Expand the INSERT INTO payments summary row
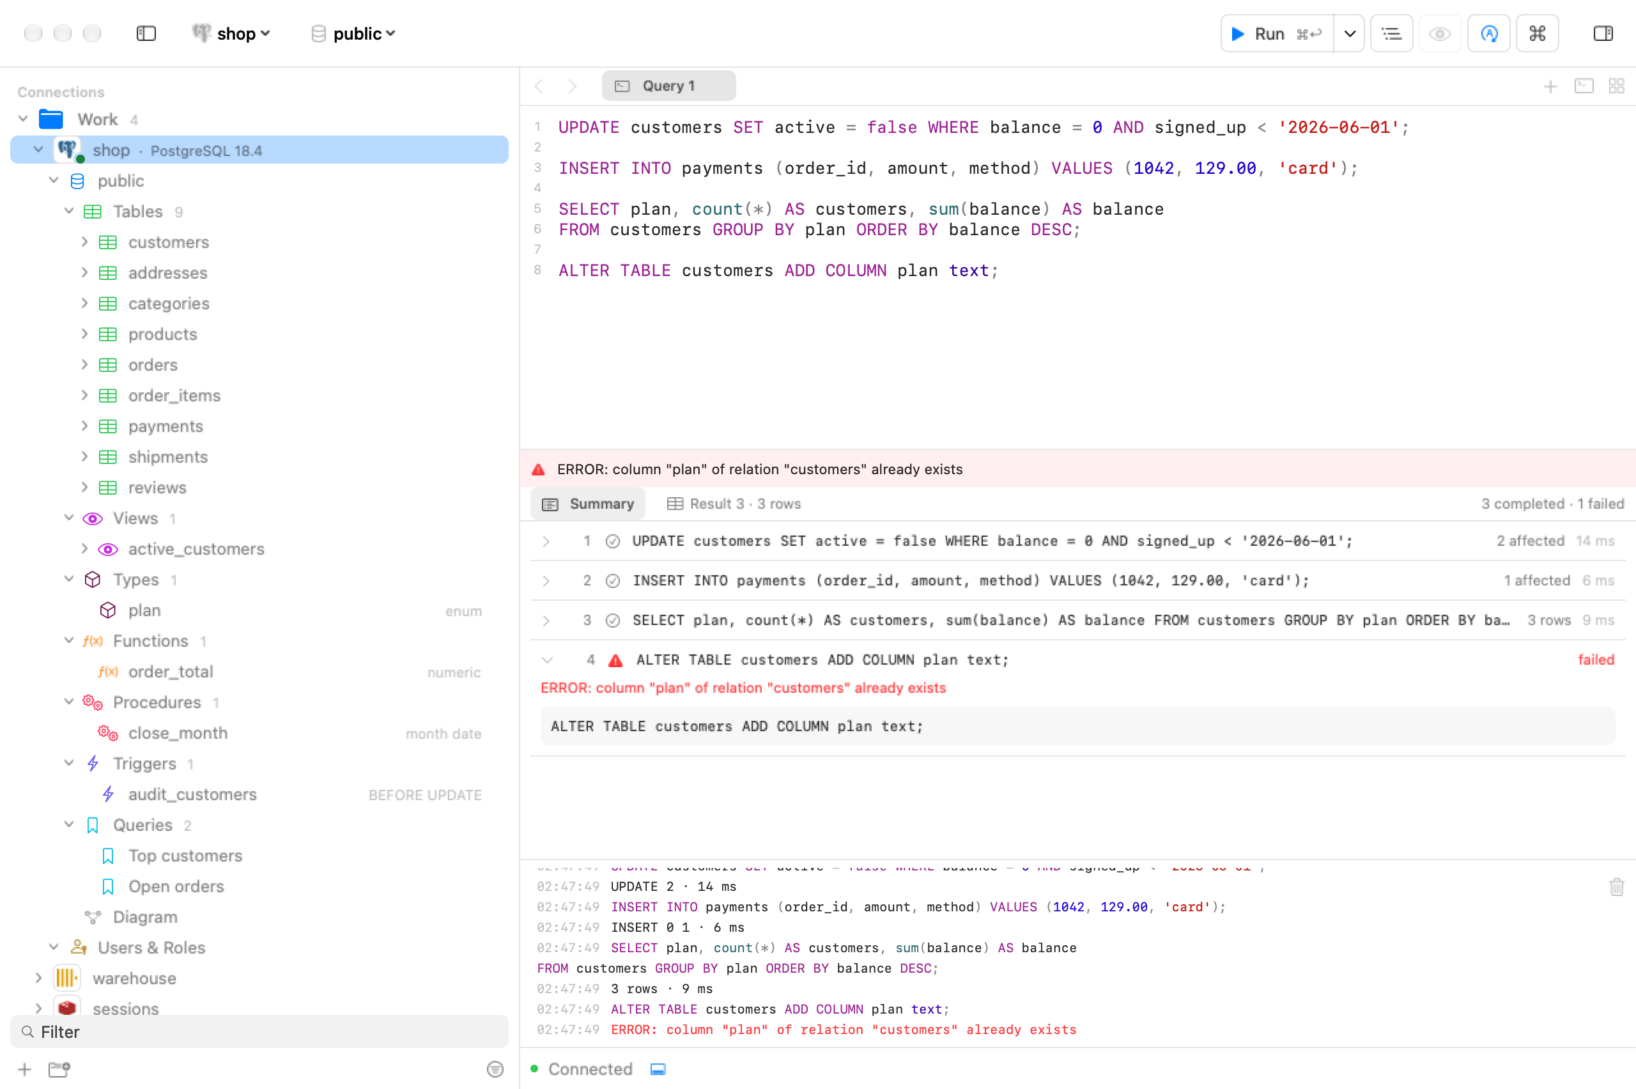The image size is (1636, 1089). [x=546, y=581]
